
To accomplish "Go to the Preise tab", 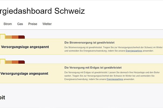I will pyautogui.click(x=33, y=24).
